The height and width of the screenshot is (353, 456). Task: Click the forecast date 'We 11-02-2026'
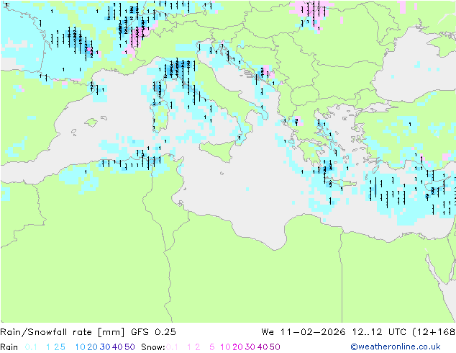[x=304, y=331]
